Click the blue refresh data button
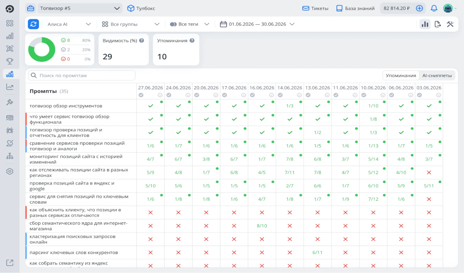 point(33,24)
